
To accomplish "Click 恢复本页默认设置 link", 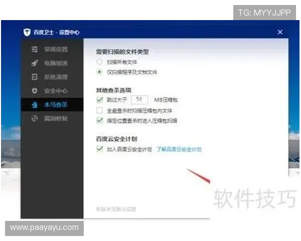I will point(116,209).
